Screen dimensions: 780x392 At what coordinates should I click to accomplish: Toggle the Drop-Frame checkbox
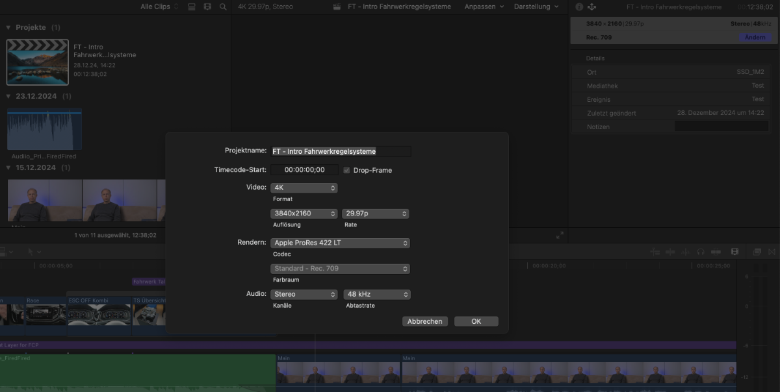pyautogui.click(x=346, y=170)
